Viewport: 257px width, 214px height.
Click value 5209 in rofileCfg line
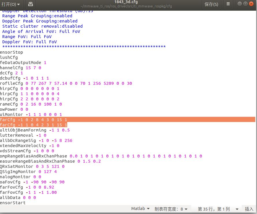(x=109, y=83)
